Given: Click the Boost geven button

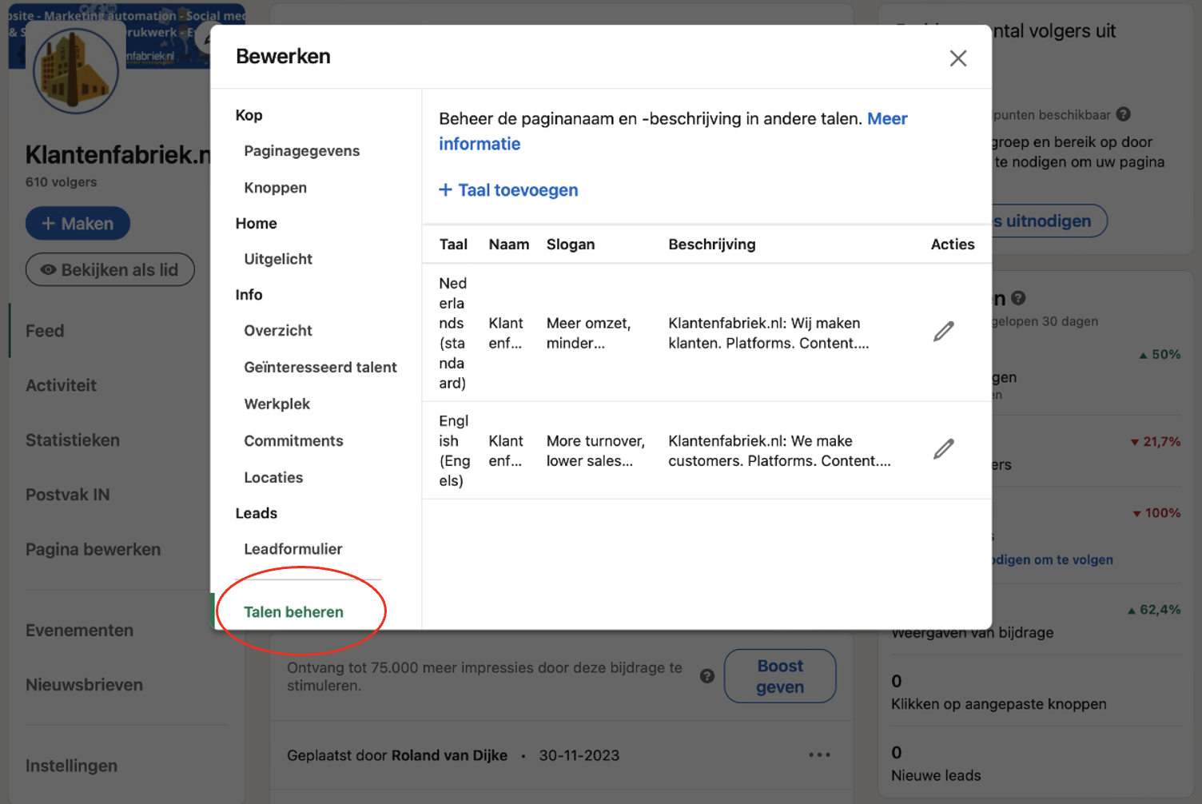Looking at the screenshot, I should (x=780, y=676).
